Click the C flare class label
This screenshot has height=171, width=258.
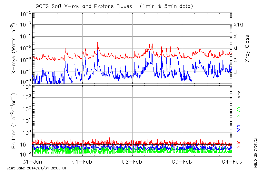pos(235,60)
